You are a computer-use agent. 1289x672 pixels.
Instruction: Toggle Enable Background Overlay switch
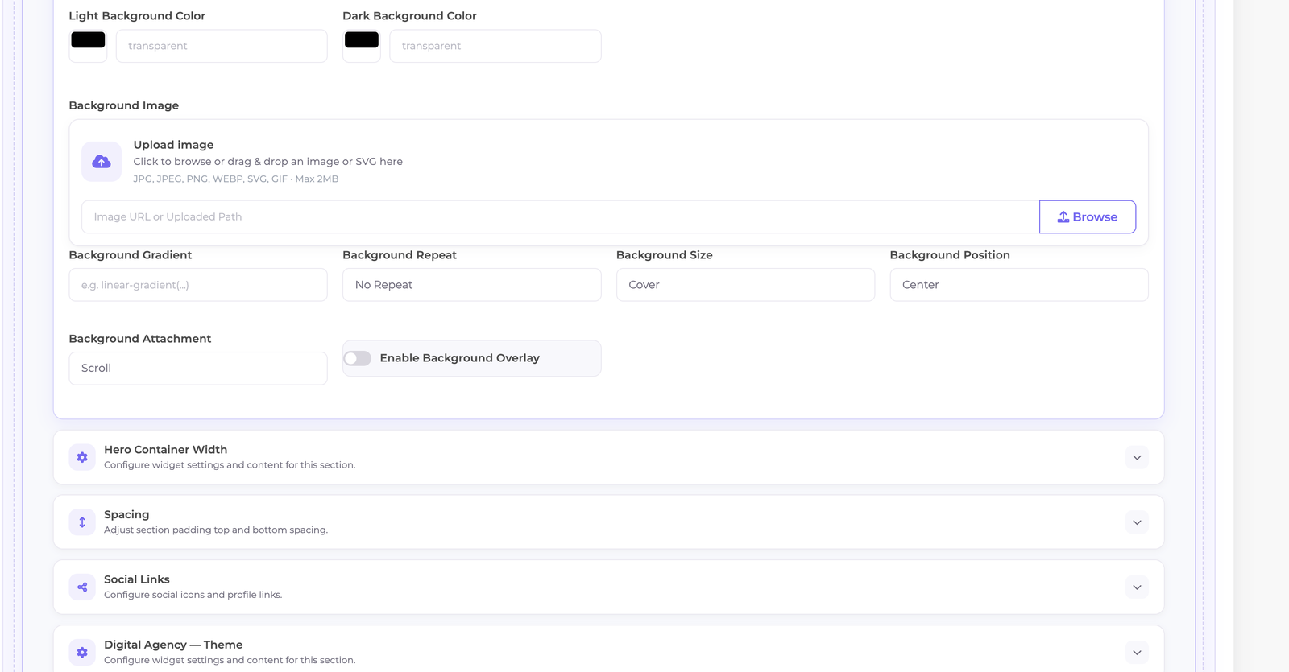click(358, 358)
